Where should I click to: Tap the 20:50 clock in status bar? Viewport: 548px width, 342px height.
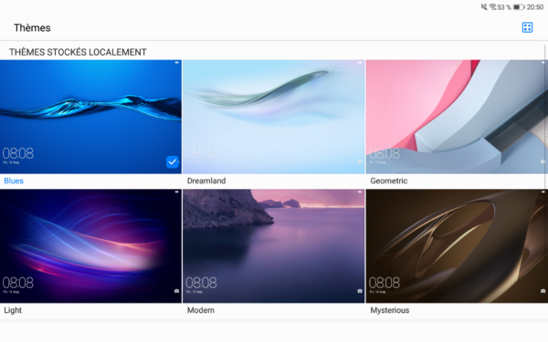(534, 7)
